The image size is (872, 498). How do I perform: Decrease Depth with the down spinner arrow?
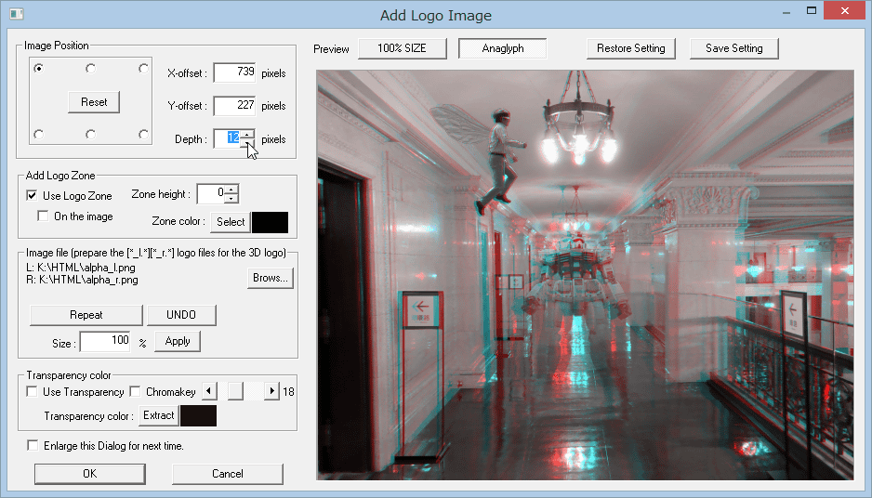click(247, 143)
